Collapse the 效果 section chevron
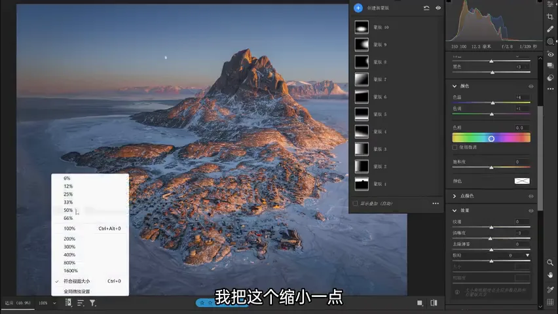The height and width of the screenshot is (314, 558). (x=455, y=211)
